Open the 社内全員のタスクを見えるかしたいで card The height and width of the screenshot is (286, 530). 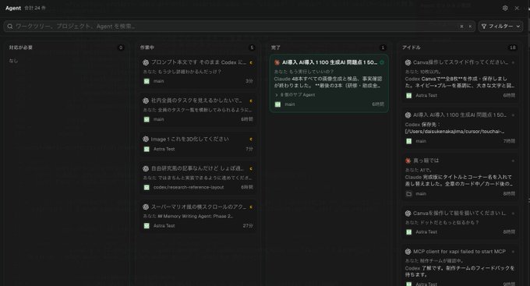(198, 110)
